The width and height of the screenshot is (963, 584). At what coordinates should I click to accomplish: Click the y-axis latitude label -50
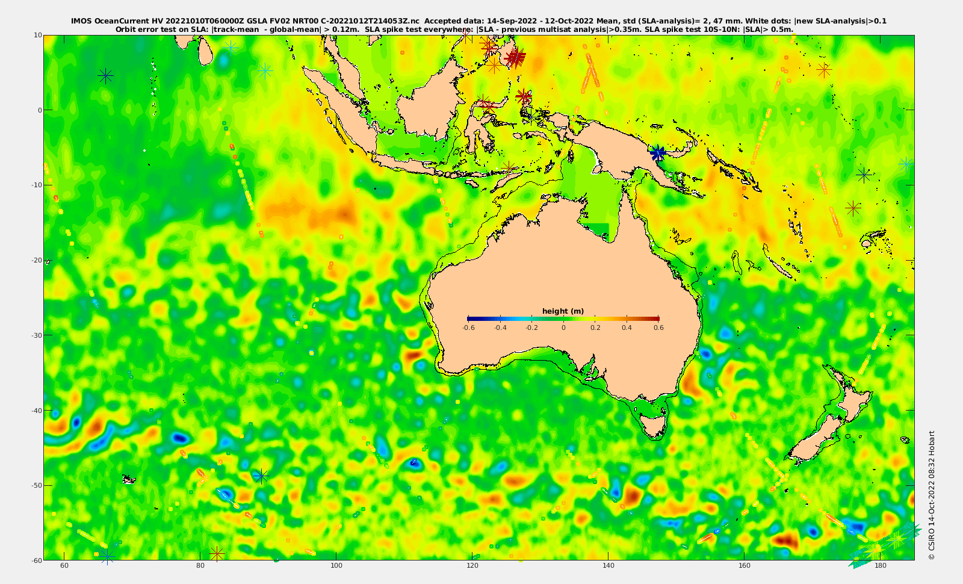coord(37,485)
